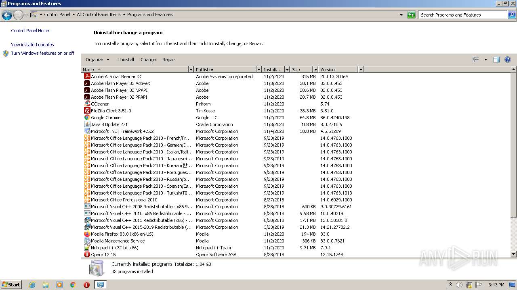Click the Adobe Acrobat Reader DC icon
Image resolution: width=517 pixels, height=290 pixels.
tap(87, 76)
